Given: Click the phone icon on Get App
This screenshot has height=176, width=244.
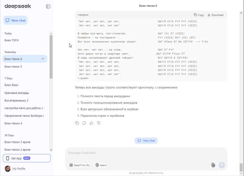Looking at the screenshot, I should tap(7, 158).
